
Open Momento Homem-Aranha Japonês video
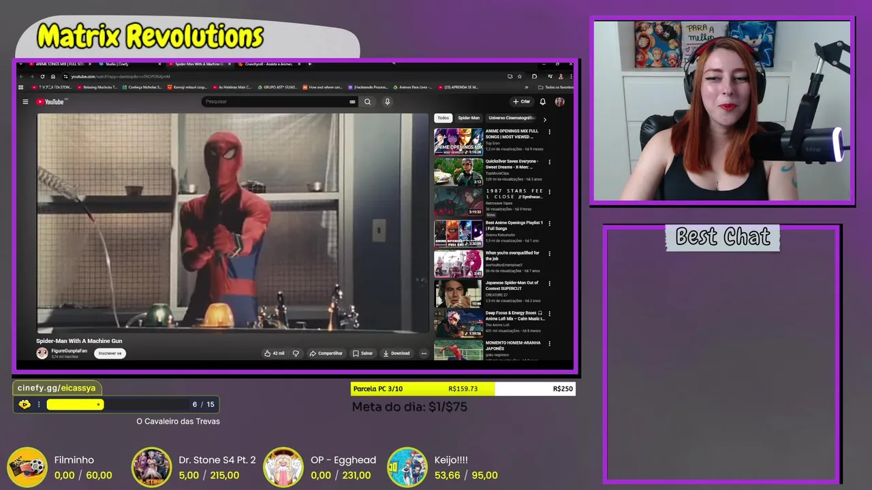(x=458, y=350)
